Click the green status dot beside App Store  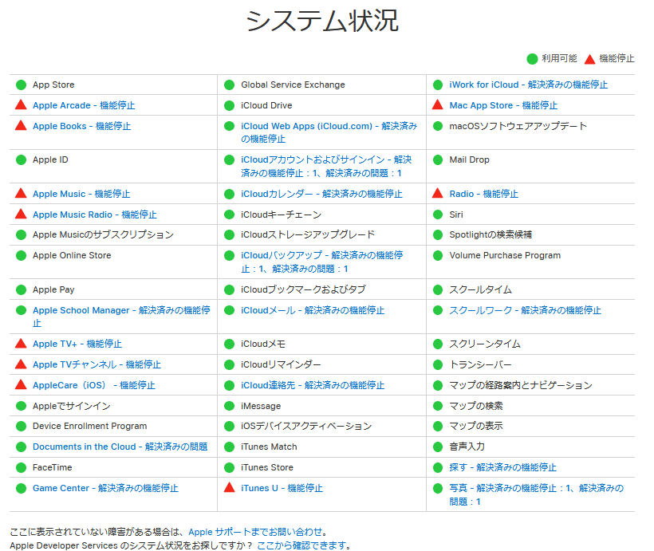point(21,85)
